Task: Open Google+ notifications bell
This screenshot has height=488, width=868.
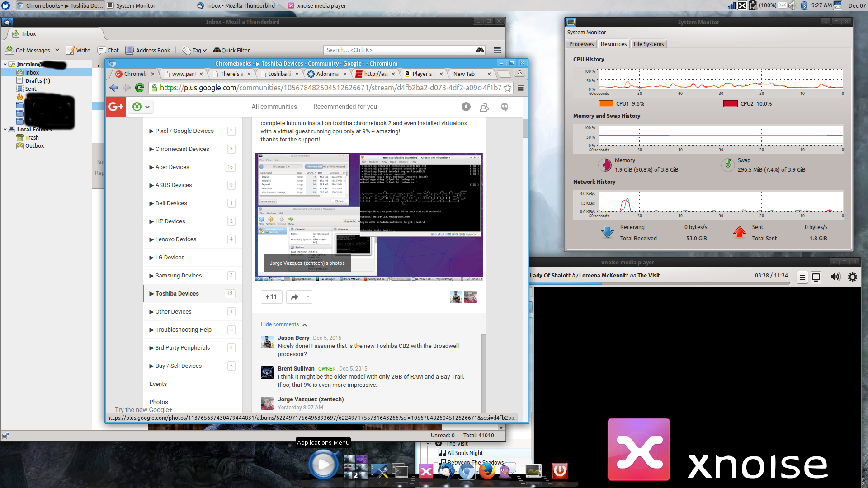Action: tap(466, 107)
